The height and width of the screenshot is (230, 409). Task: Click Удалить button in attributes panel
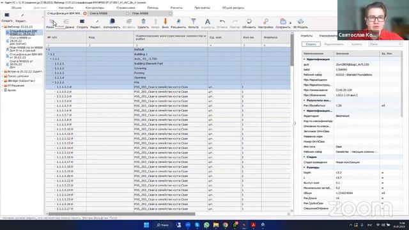pyautogui.click(x=357, y=44)
